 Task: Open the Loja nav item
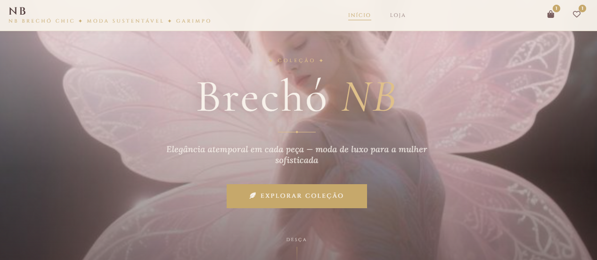click(x=398, y=15)
